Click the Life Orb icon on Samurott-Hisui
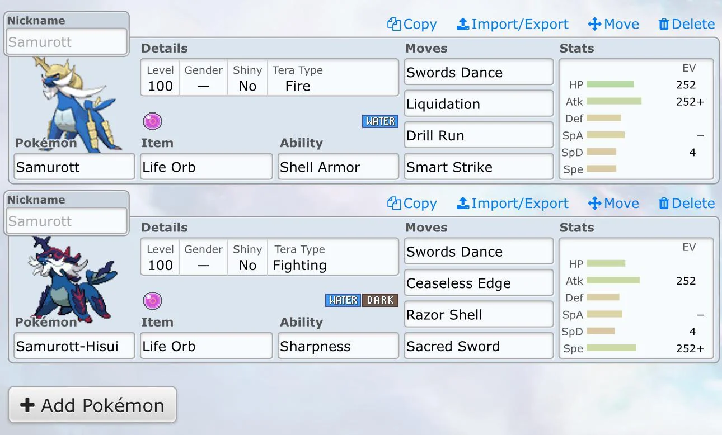Viewport: 722px width, 435px height. click(x=152, y=300)
